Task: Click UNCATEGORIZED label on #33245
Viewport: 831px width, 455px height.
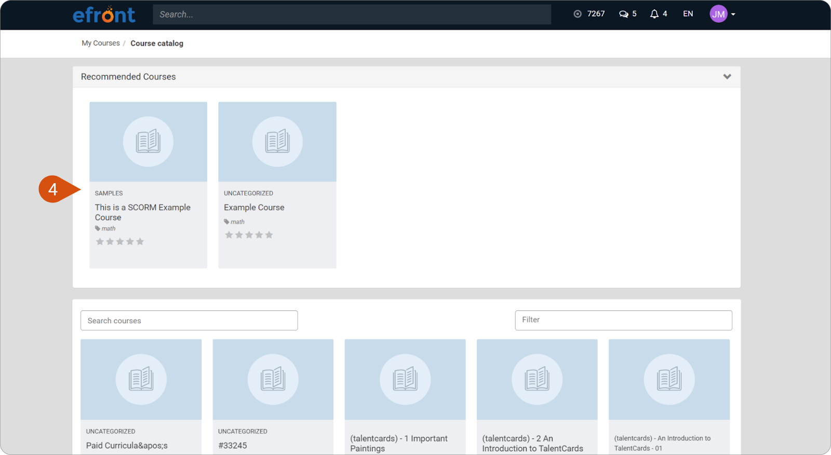Action: point(243,432)
